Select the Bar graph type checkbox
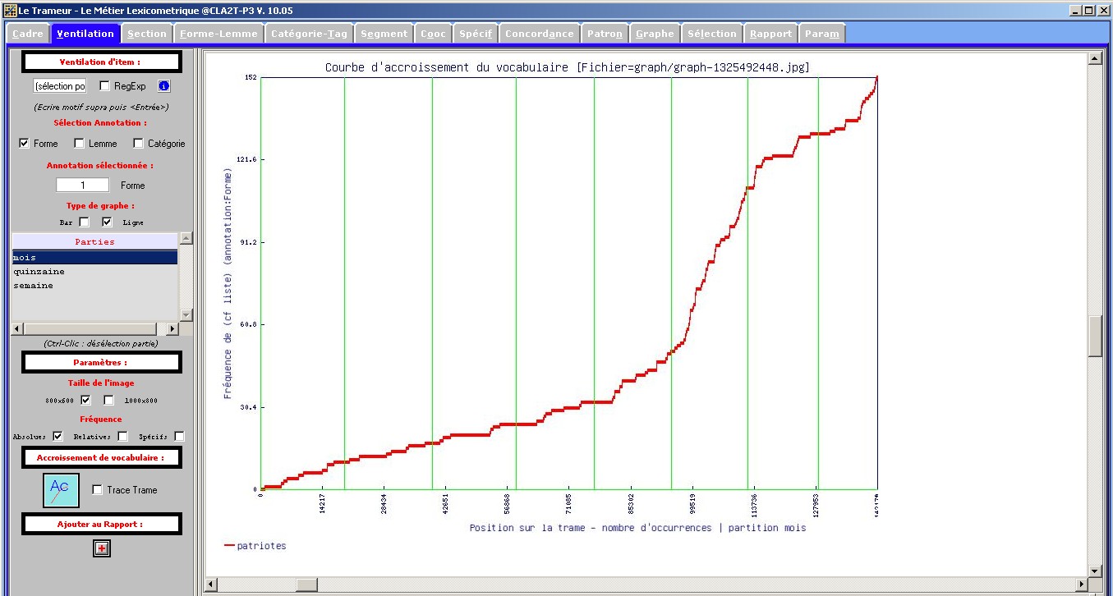This screenshot has height=596, width=1113. tap(84, 222)
